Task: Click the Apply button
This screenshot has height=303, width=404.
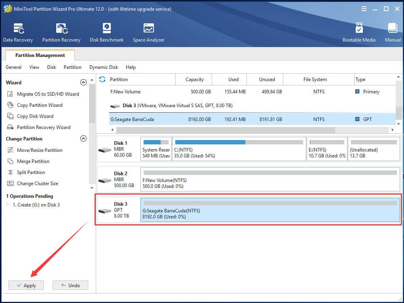Action: [26, 285]
